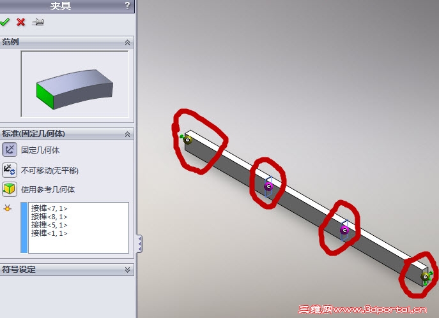Pin the fixture panel open with the pushpin
The height and width of the screenshot is (318, 439).
pyautogui.click(x=38, y=22)
